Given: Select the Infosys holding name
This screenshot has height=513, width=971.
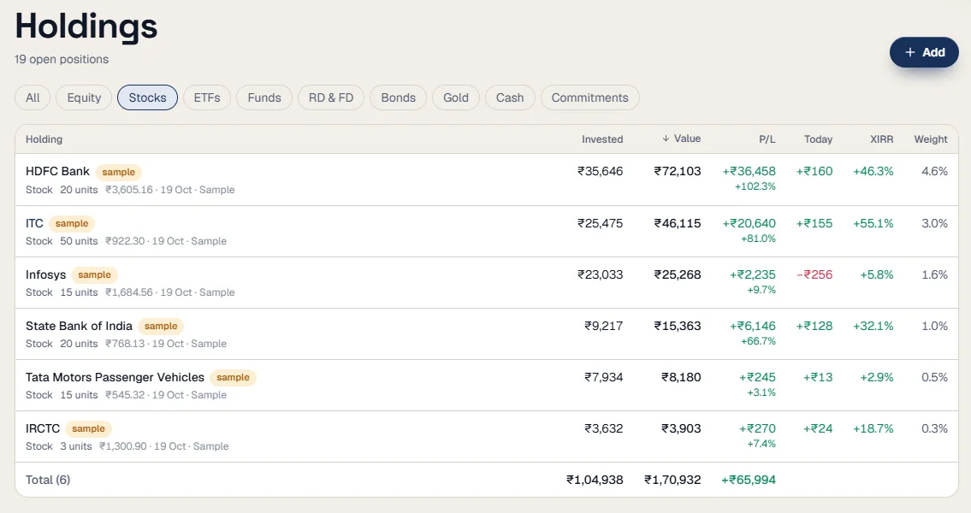Looking at the screenshot, I should point(46,274).
